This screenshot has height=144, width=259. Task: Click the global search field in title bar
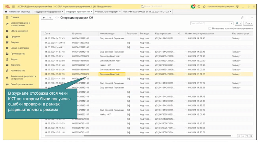point(165,6)
